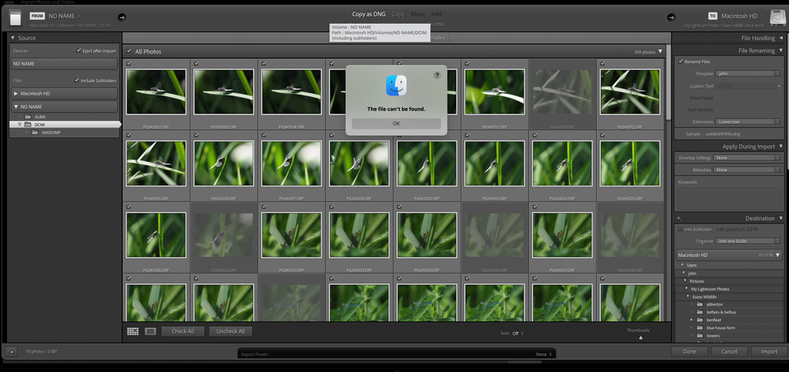The width and height of the screenshot is (789, 372).
Task: Click the abberton folder icon
Action: pos(700,305)
